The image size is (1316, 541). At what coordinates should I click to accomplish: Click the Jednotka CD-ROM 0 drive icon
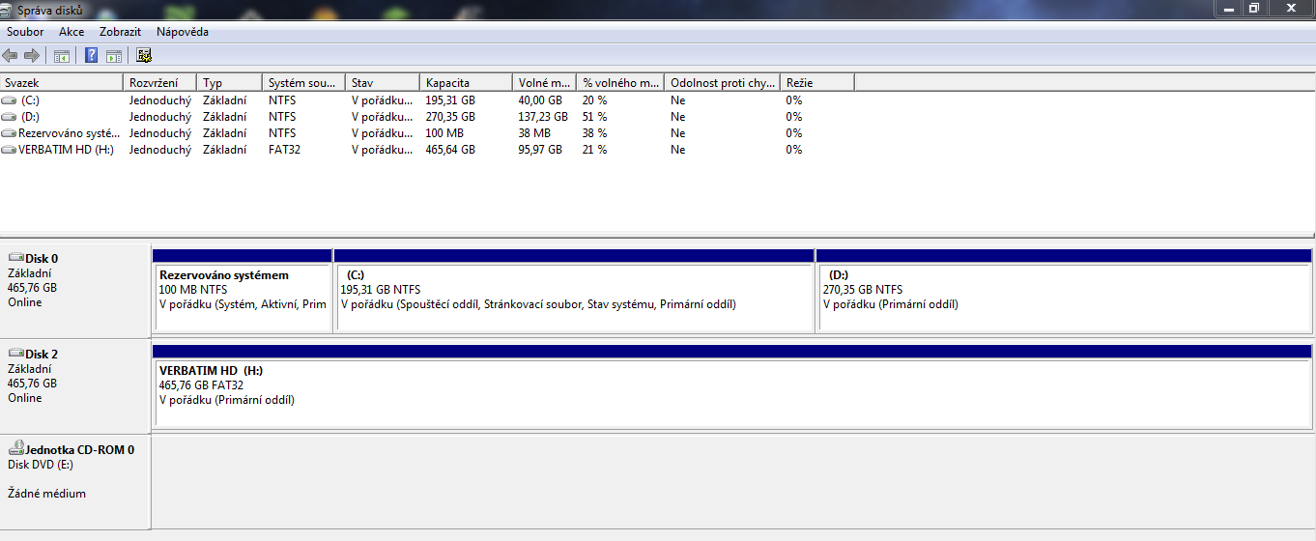coord(15,448)
